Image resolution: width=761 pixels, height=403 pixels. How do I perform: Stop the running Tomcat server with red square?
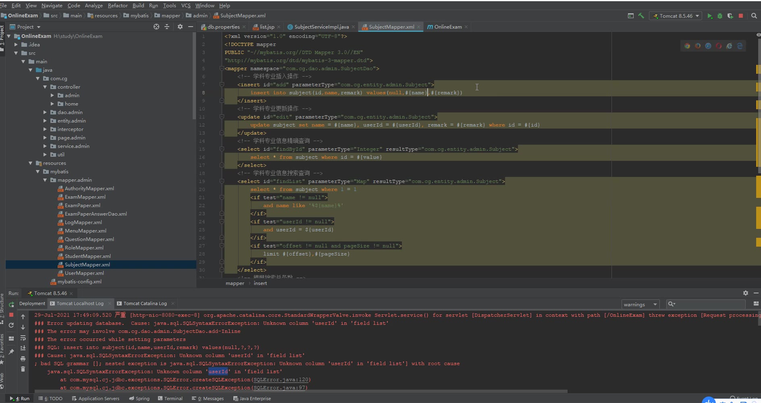click(740, 16)
